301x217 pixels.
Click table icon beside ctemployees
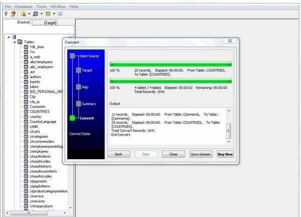(x=26, y=152)
